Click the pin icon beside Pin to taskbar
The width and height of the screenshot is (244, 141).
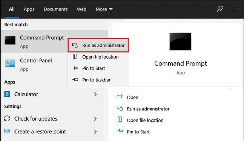click(75, 80)
